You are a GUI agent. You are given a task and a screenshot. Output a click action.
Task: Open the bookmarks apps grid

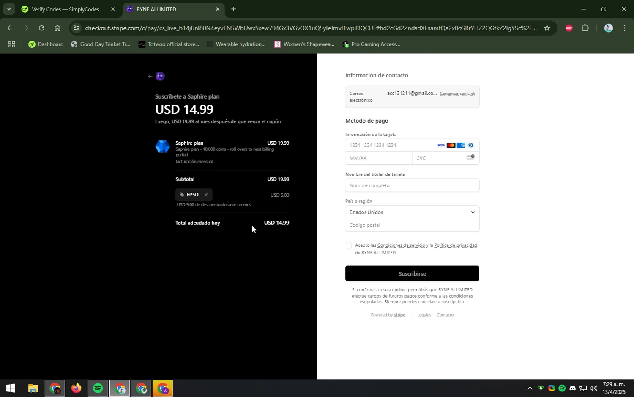(12, 44)
